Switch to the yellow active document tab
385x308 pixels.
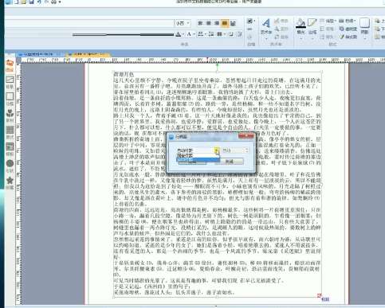pyautogui.click(x=88, y=54)
